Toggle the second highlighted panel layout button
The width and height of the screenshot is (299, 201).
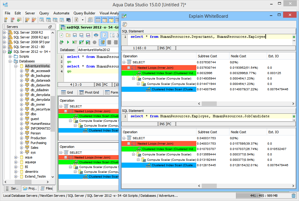click(x=105, y=20)
